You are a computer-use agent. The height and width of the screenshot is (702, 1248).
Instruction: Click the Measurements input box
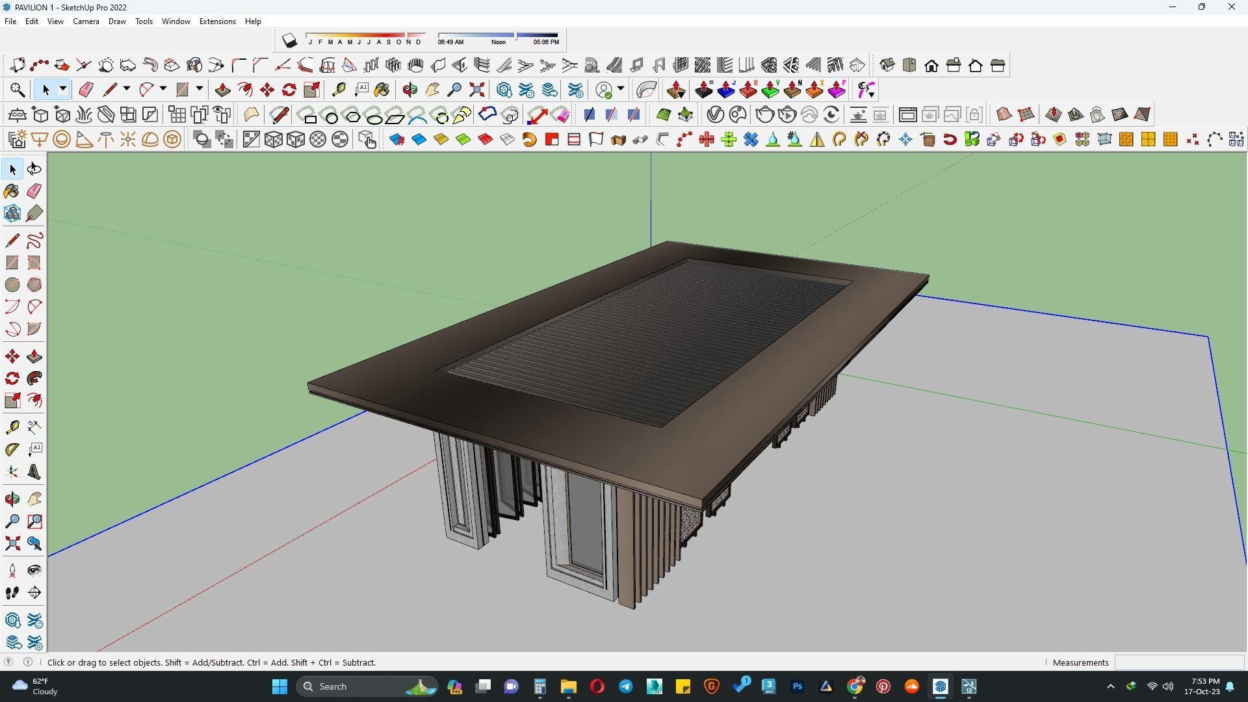coord(1179,662)
